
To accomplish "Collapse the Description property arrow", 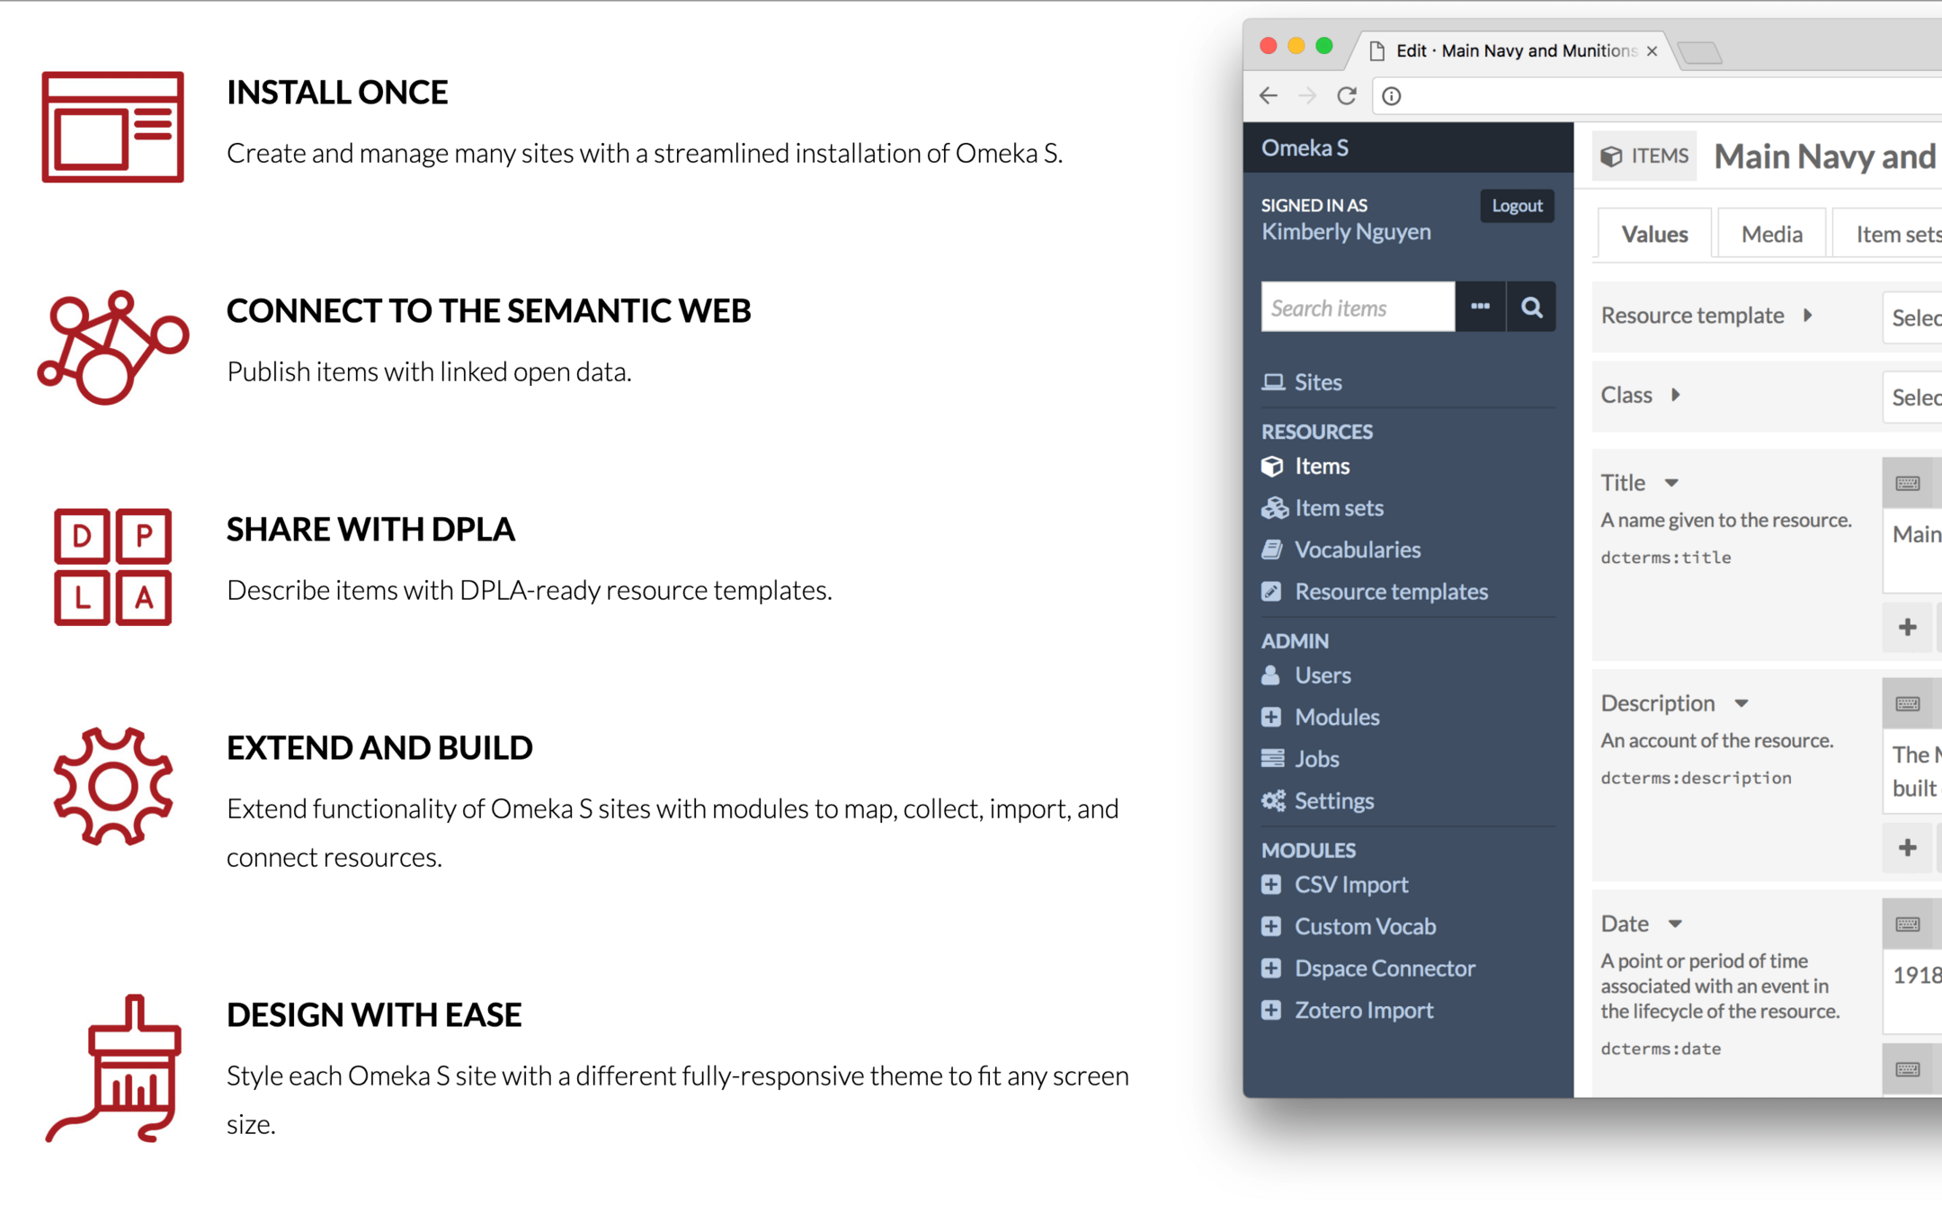I will 1742,703.
